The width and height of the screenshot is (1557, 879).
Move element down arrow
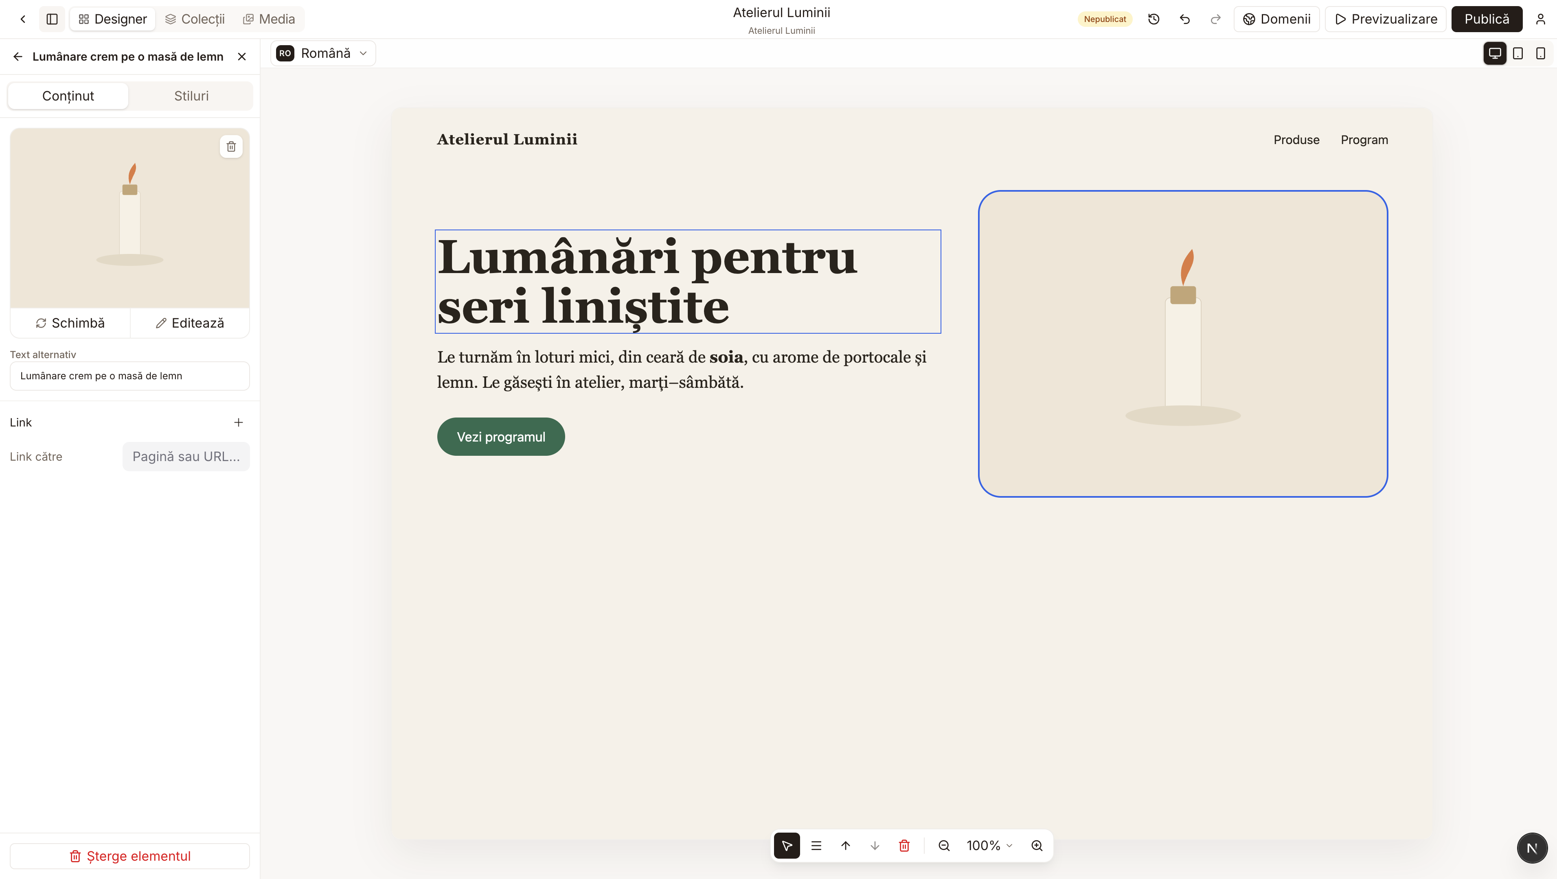(x=875, y=845)
